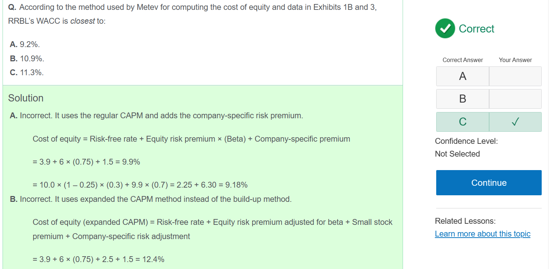Click the Continue button
This screenshot has width=549, height=269.
489,182
